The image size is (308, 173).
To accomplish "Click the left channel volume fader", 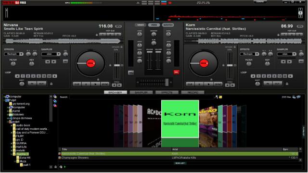I will point(150,52).
